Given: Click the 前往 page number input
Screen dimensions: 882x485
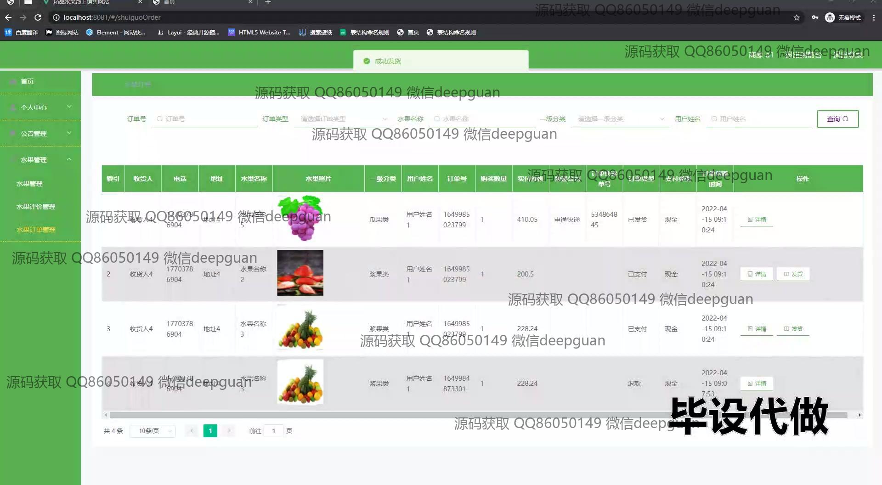Looking at the screenshot, I should click(x=274, y=431).
